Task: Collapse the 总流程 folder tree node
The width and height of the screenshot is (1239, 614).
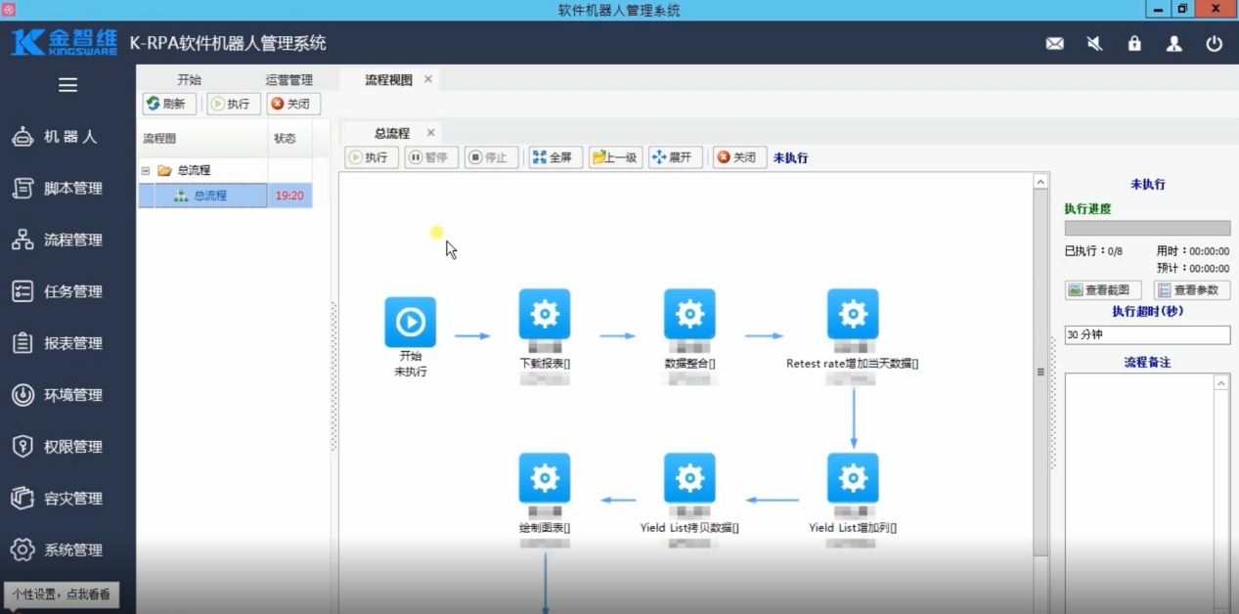Action: [146, 170]
